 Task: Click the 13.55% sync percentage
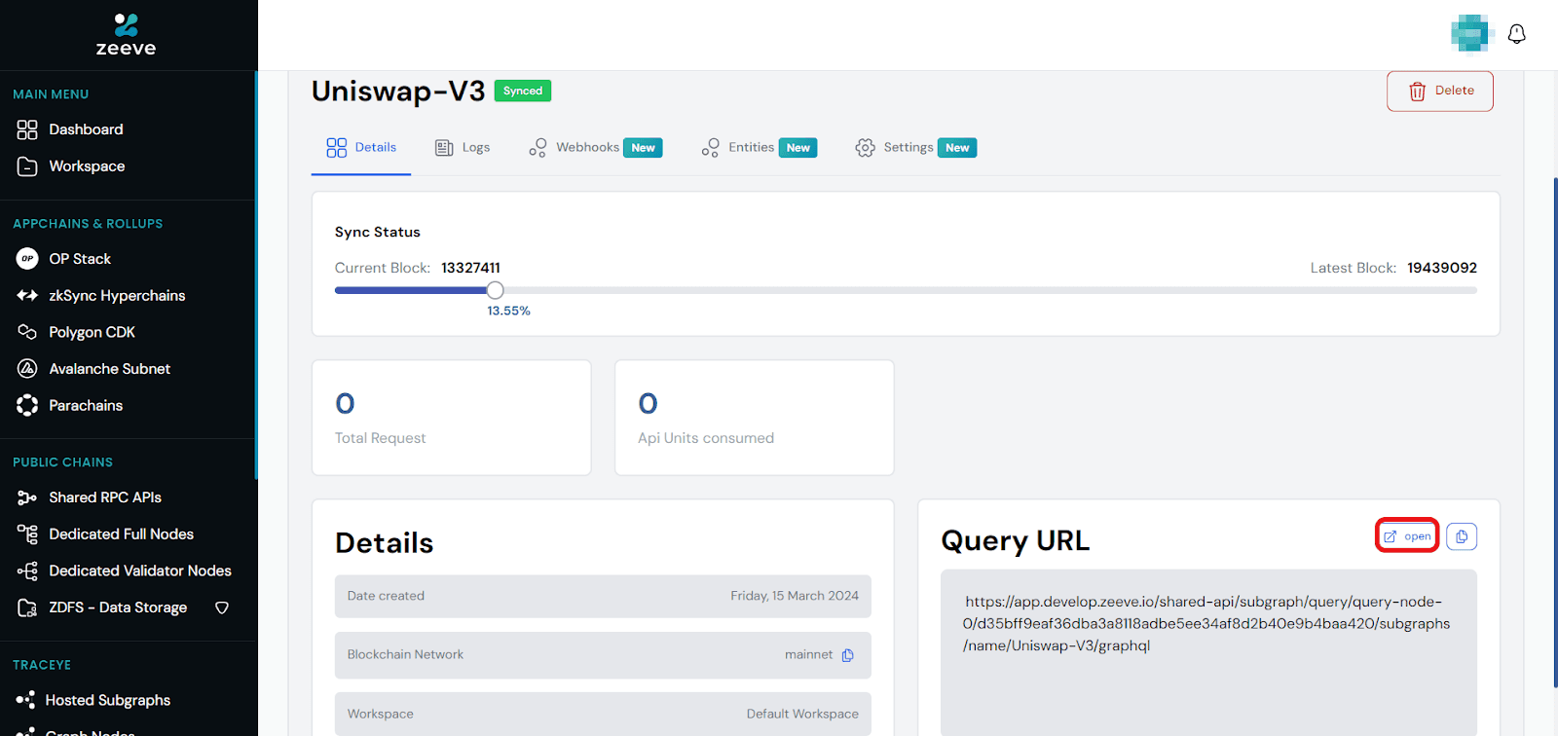click(x=509, y=311)
